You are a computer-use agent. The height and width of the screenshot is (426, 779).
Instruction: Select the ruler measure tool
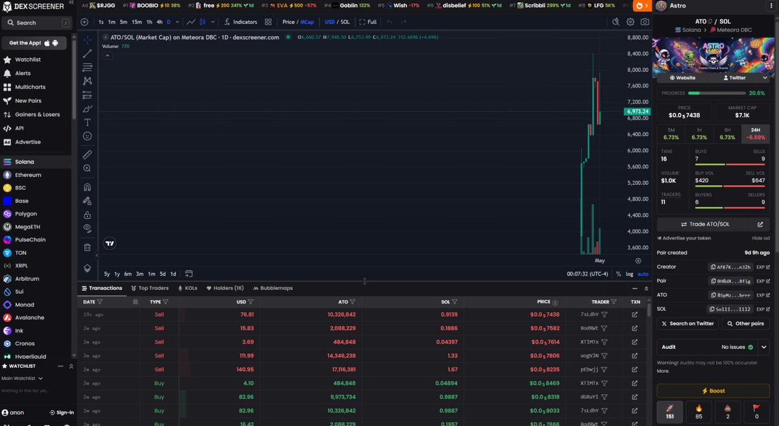pos(87,154)
